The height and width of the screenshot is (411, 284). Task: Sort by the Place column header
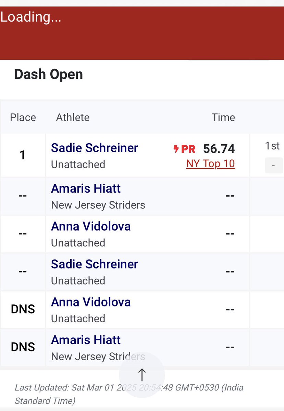pyautogui.click(x=23, y=117)
